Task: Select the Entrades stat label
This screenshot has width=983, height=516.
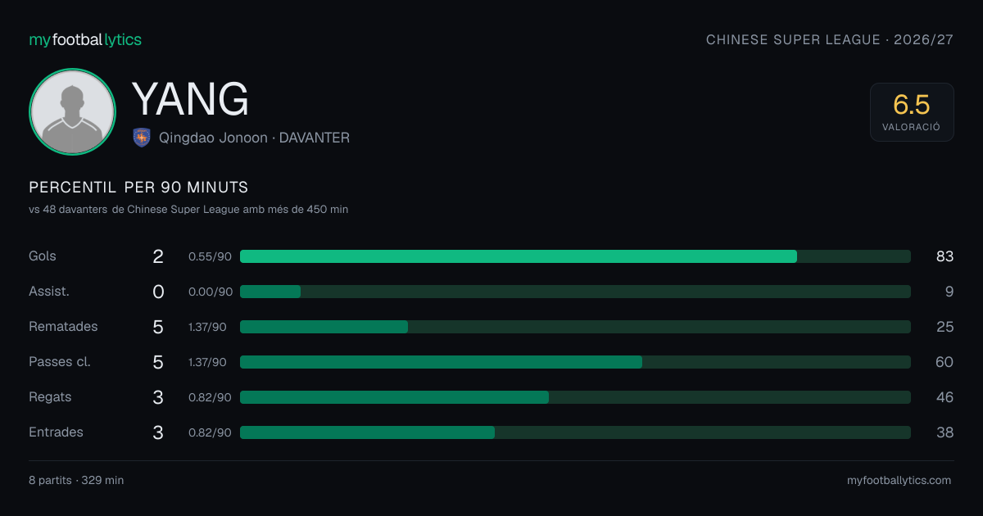Action: click(x=56, y=432)
